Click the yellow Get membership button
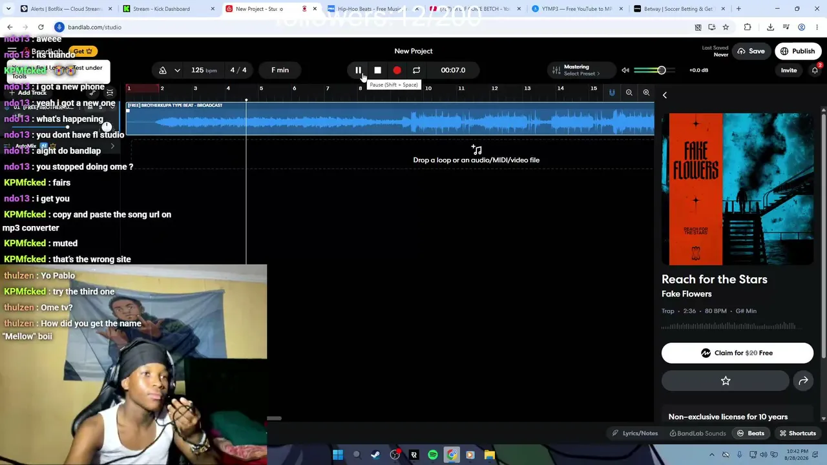This screenshot has width=827, height=465. pos(83,51)
